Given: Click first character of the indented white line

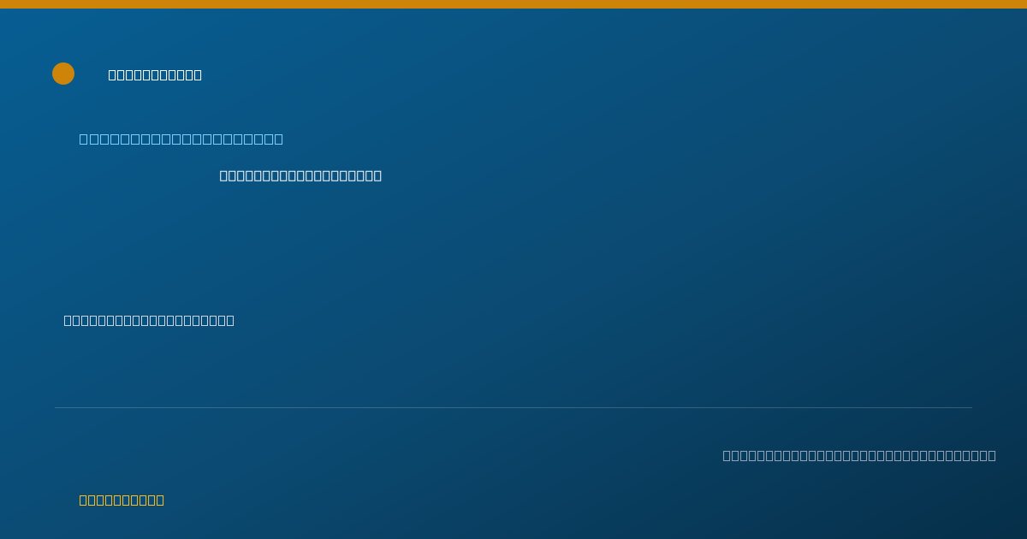Looking at the screenshot, I should 223,175.
